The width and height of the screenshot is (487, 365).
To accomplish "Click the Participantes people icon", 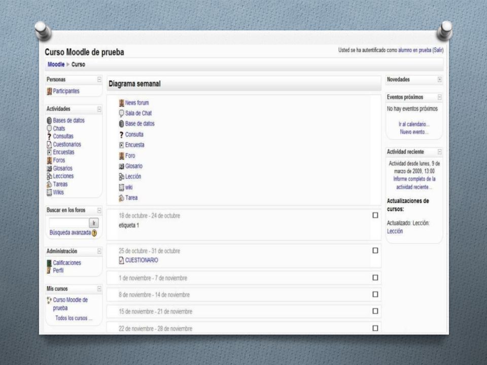I will pyautogui.click(x=49, y=91).
